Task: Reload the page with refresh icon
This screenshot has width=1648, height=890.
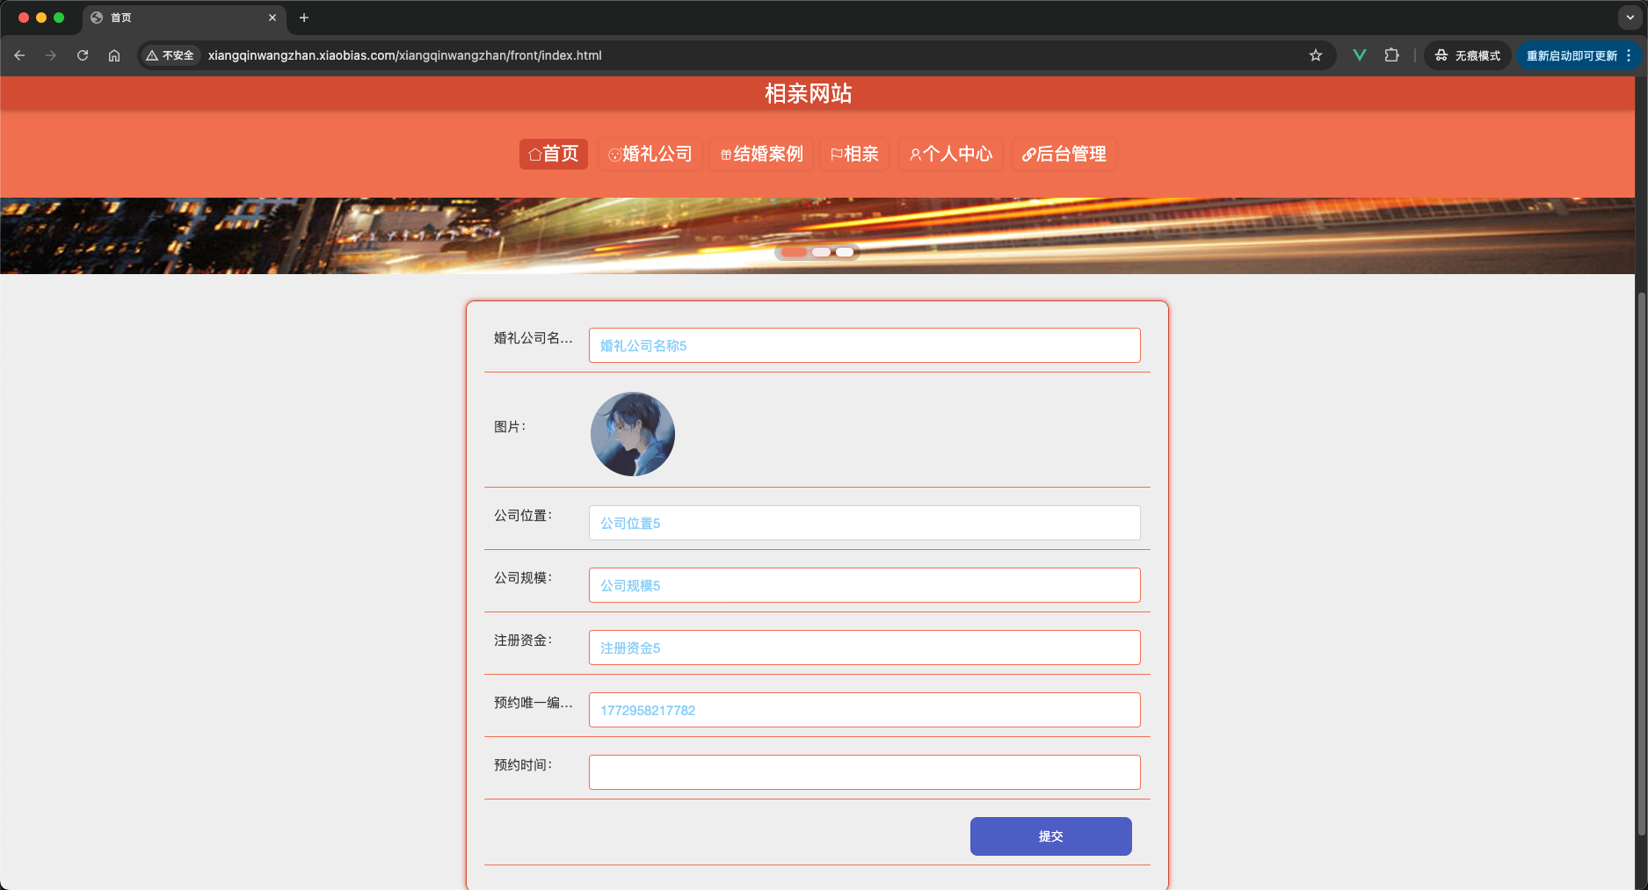Action: (83, 55)
